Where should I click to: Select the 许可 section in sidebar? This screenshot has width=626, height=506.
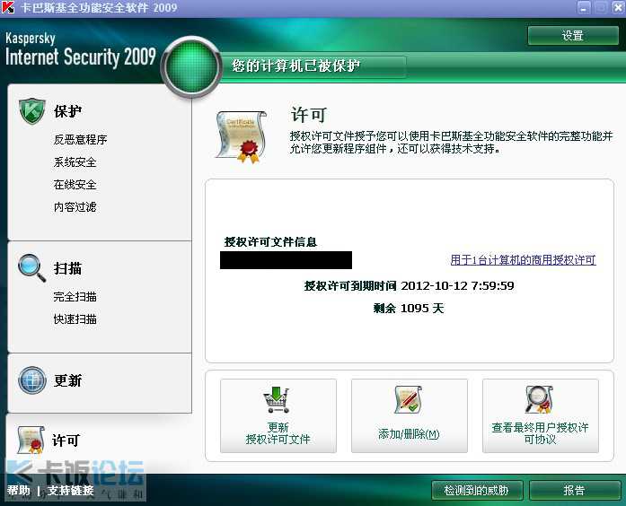coord(66,441)
